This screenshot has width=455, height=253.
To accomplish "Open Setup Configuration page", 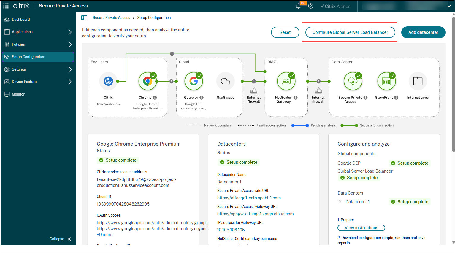I will coord(38,57).
